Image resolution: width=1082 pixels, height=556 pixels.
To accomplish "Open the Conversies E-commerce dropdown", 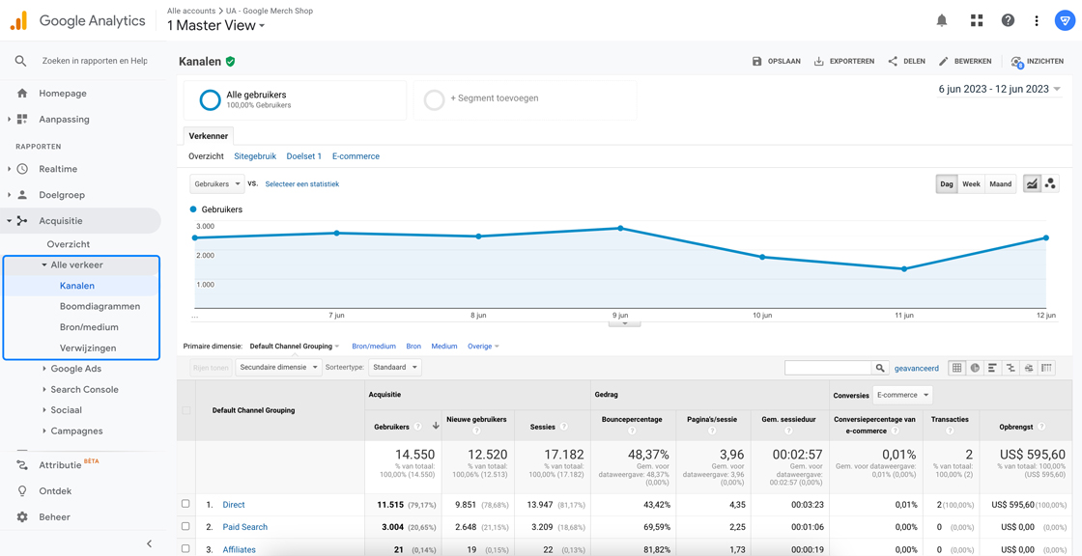I will (x=902, y=395).
